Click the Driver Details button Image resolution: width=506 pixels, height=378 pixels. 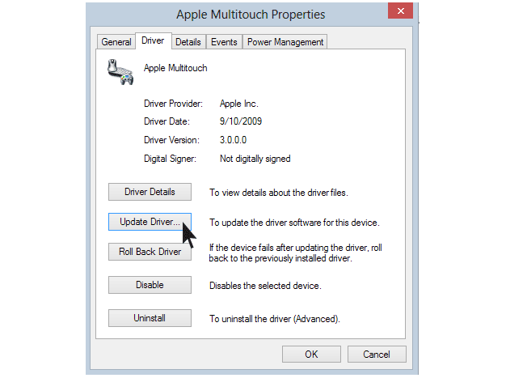pos(150,192)
